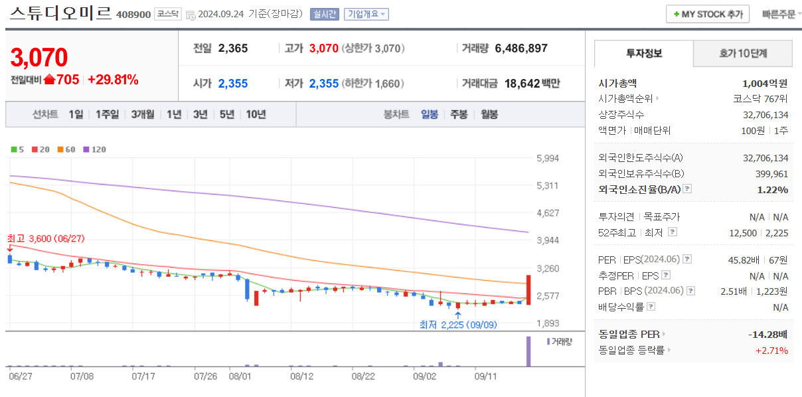
Task: Select the 3년 line chart period
Action: coord(200,114)
